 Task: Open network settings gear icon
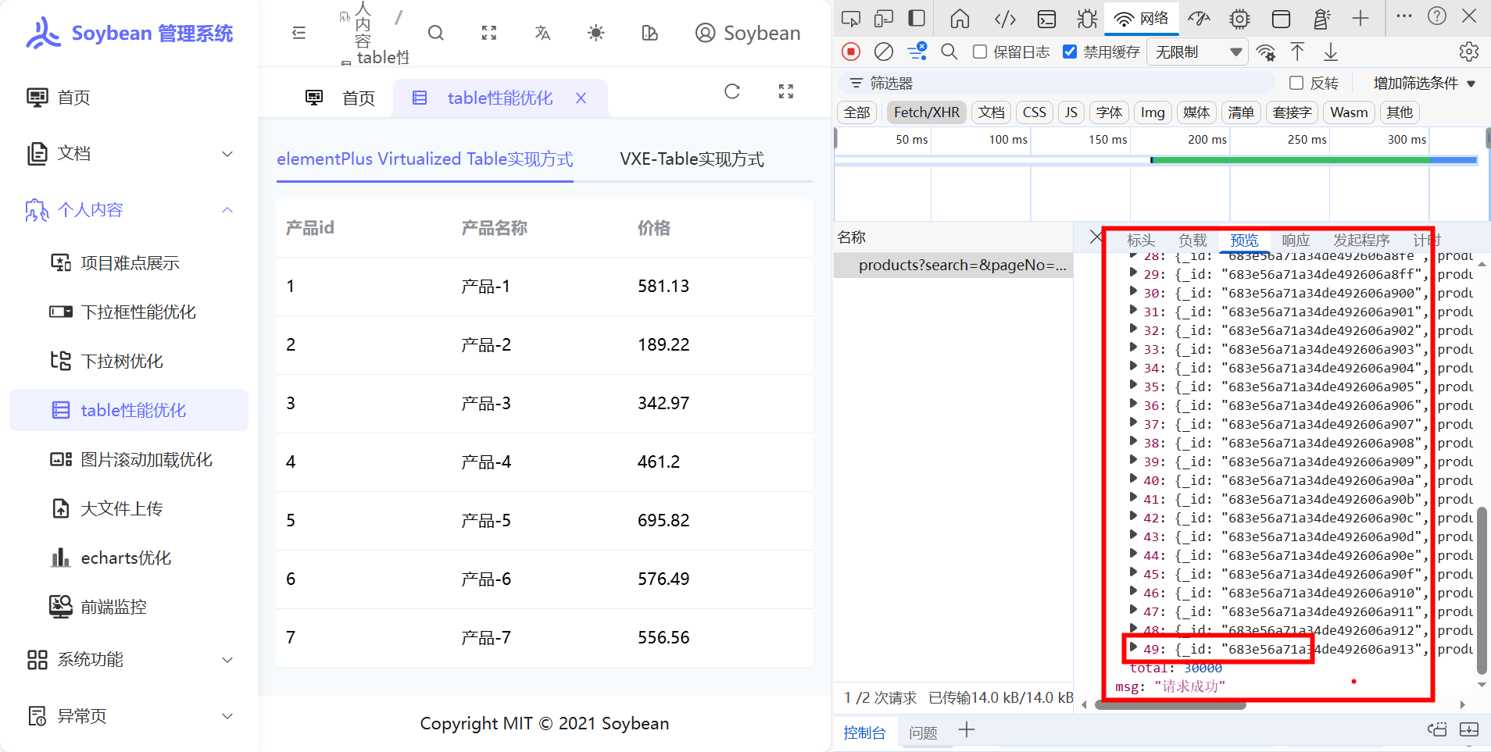coord(1468,52)
